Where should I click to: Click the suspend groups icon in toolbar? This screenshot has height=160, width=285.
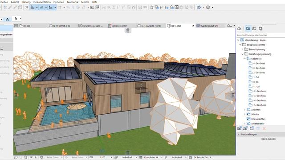[x=84, y=8]
